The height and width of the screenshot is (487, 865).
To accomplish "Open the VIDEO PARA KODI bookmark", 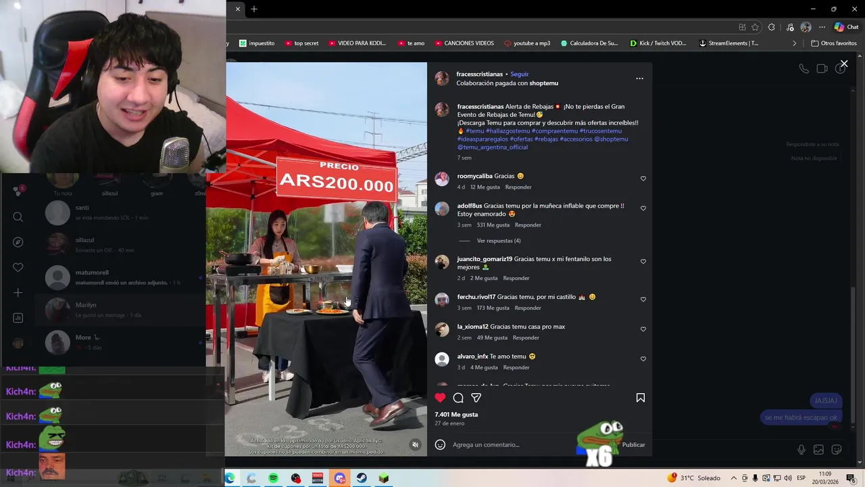I will point(357,43).
